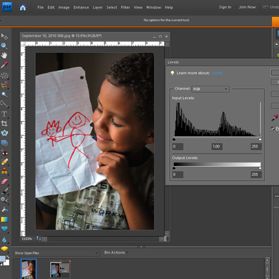
Task: Click the input levels white point slider
Action: (260, 139)
